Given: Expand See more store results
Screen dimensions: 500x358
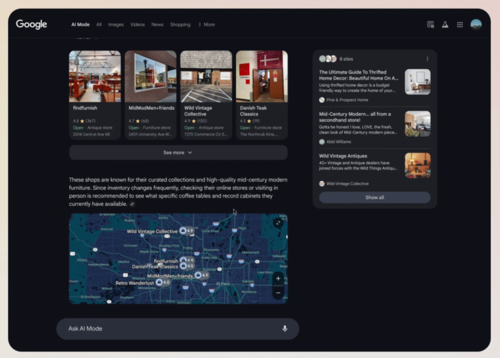Looking at the screenshot, I should (178, 152).
